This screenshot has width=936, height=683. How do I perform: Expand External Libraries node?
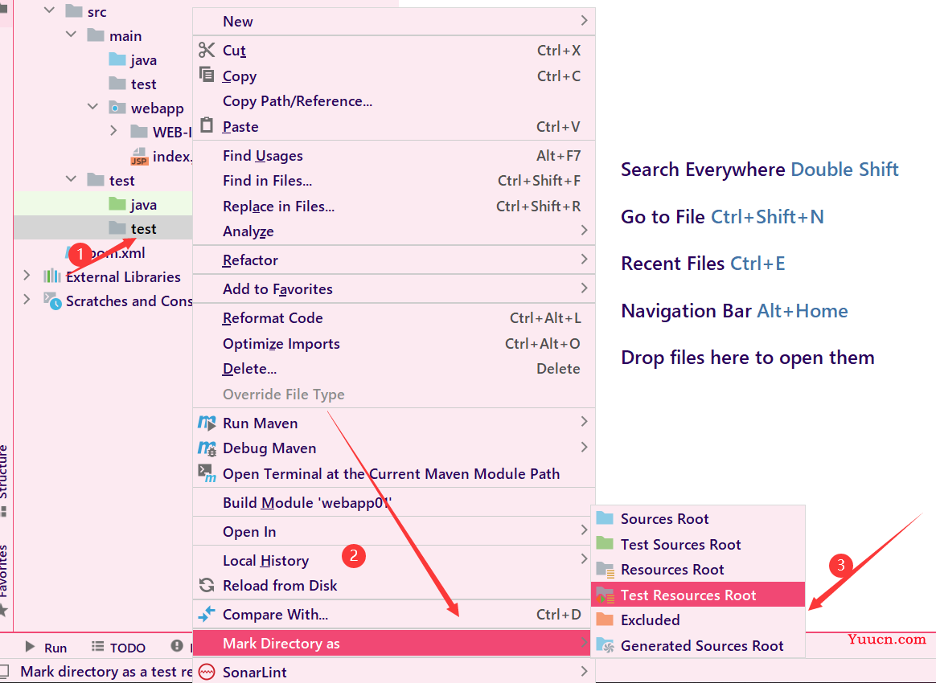pos(27,275)
